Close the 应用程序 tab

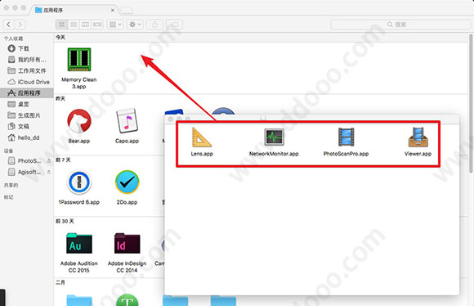click(113, 10)
